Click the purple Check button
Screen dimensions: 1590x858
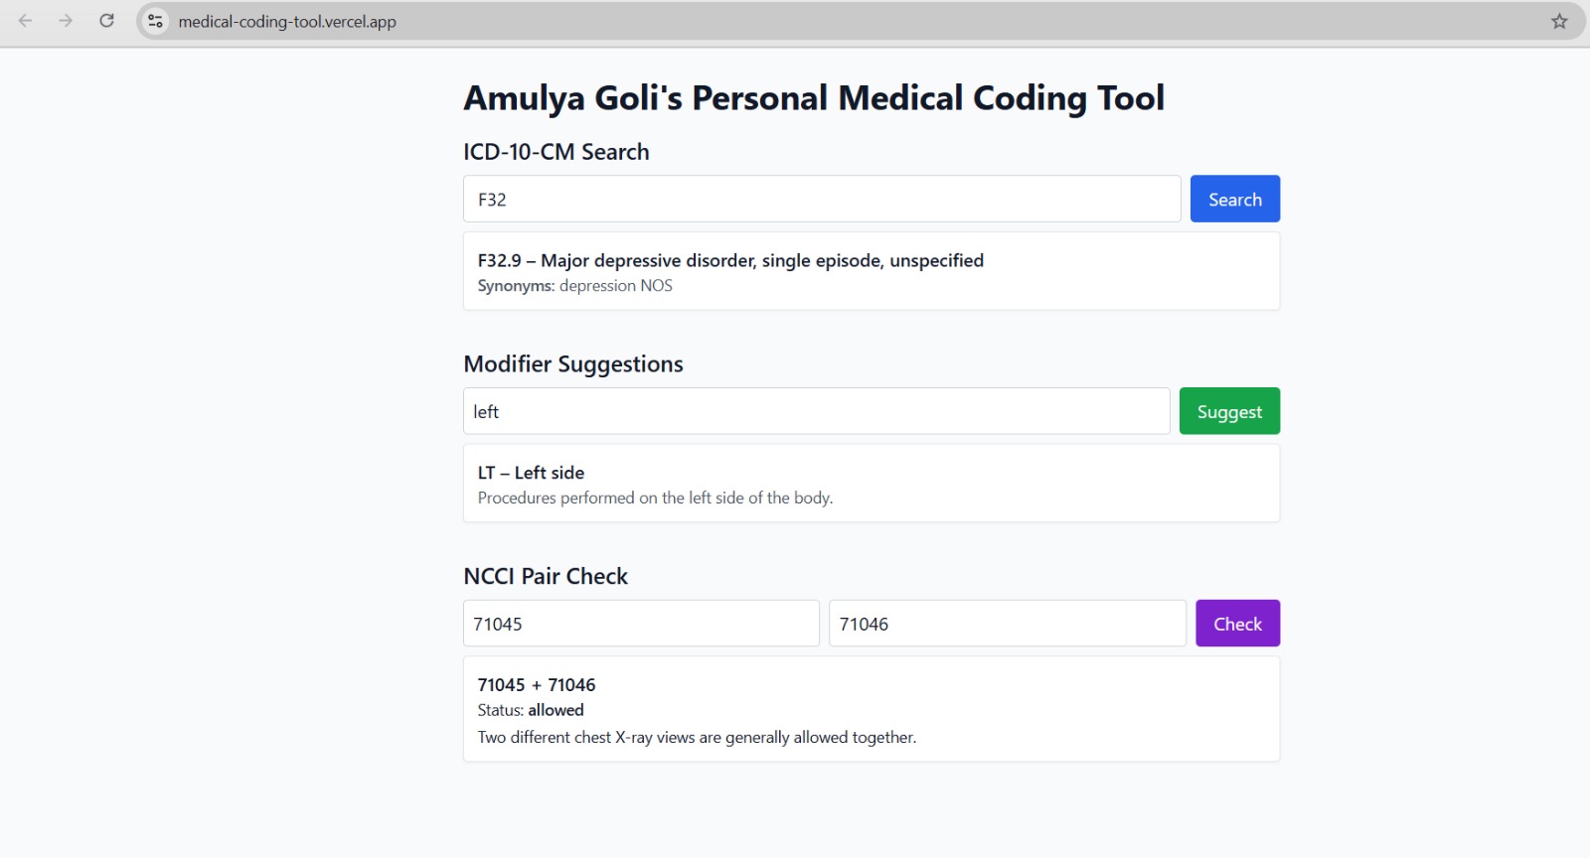click(x=1237, y=623)
